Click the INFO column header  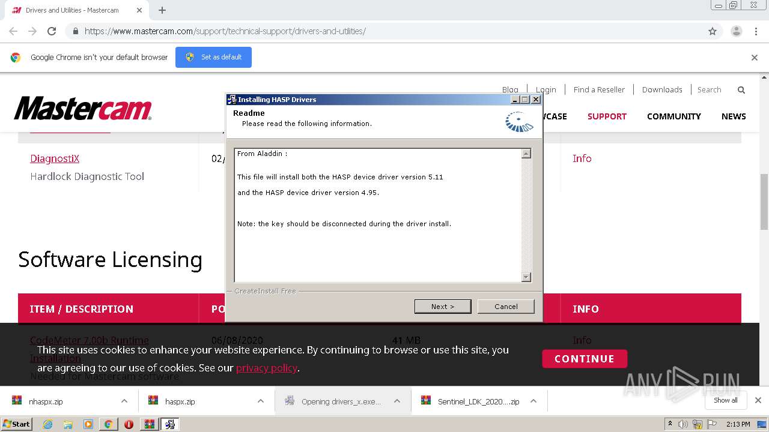tap(586, 309)
